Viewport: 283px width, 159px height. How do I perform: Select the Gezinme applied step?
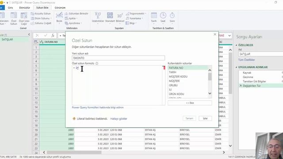(x=260, y=77)
